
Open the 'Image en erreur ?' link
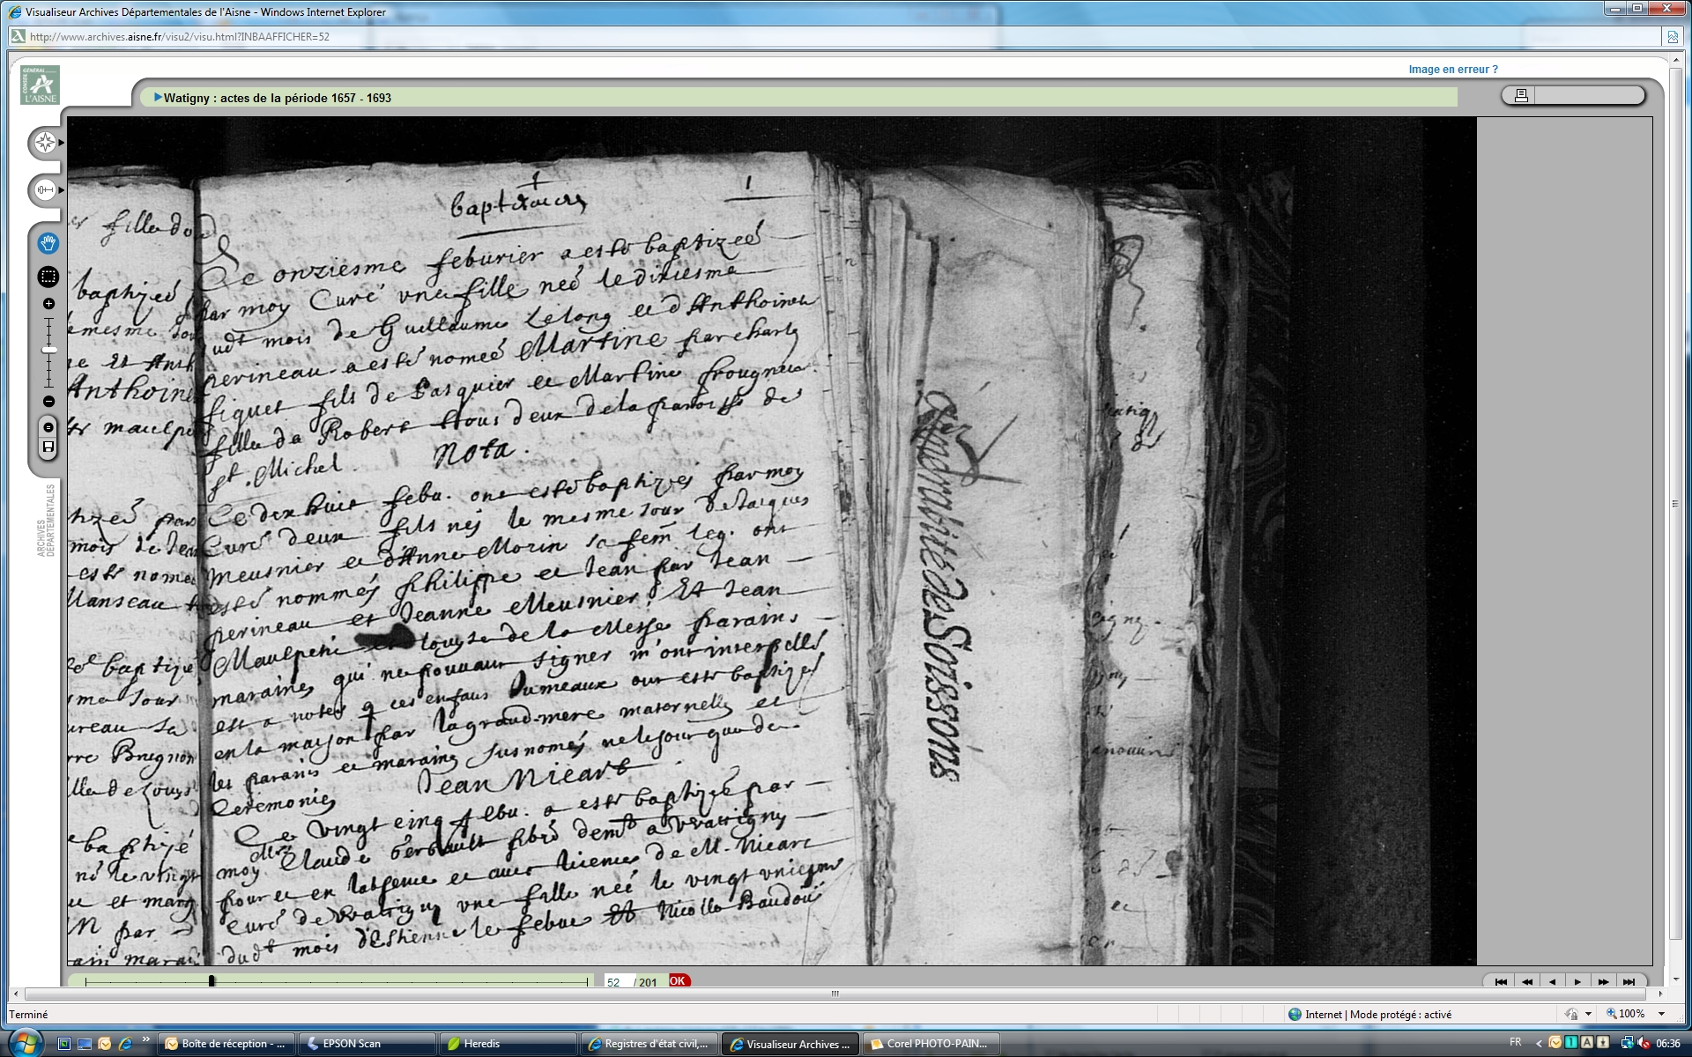[1452, 70]
